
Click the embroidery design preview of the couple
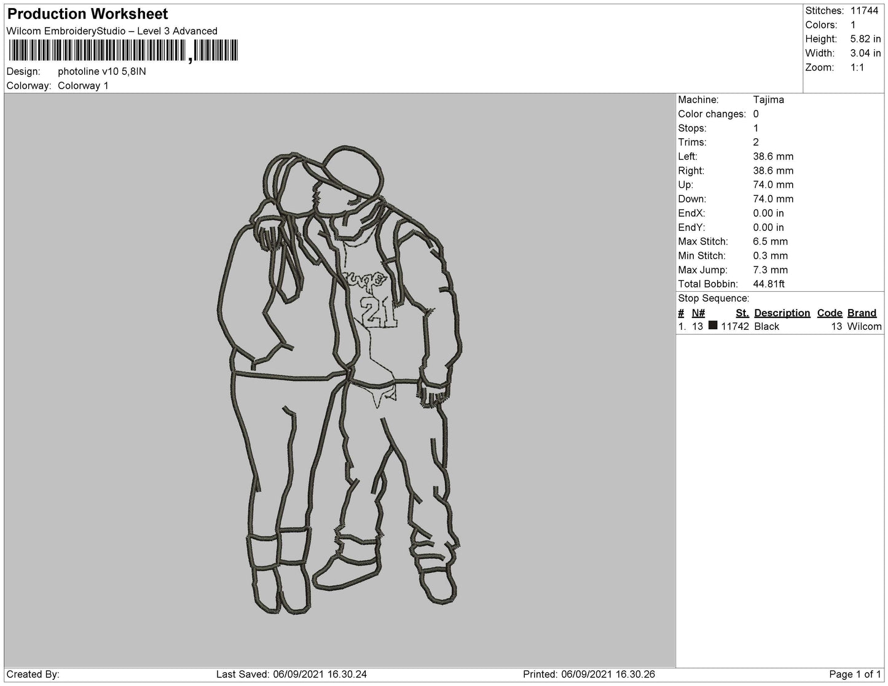pyautogui.click(x=340, y=380)
